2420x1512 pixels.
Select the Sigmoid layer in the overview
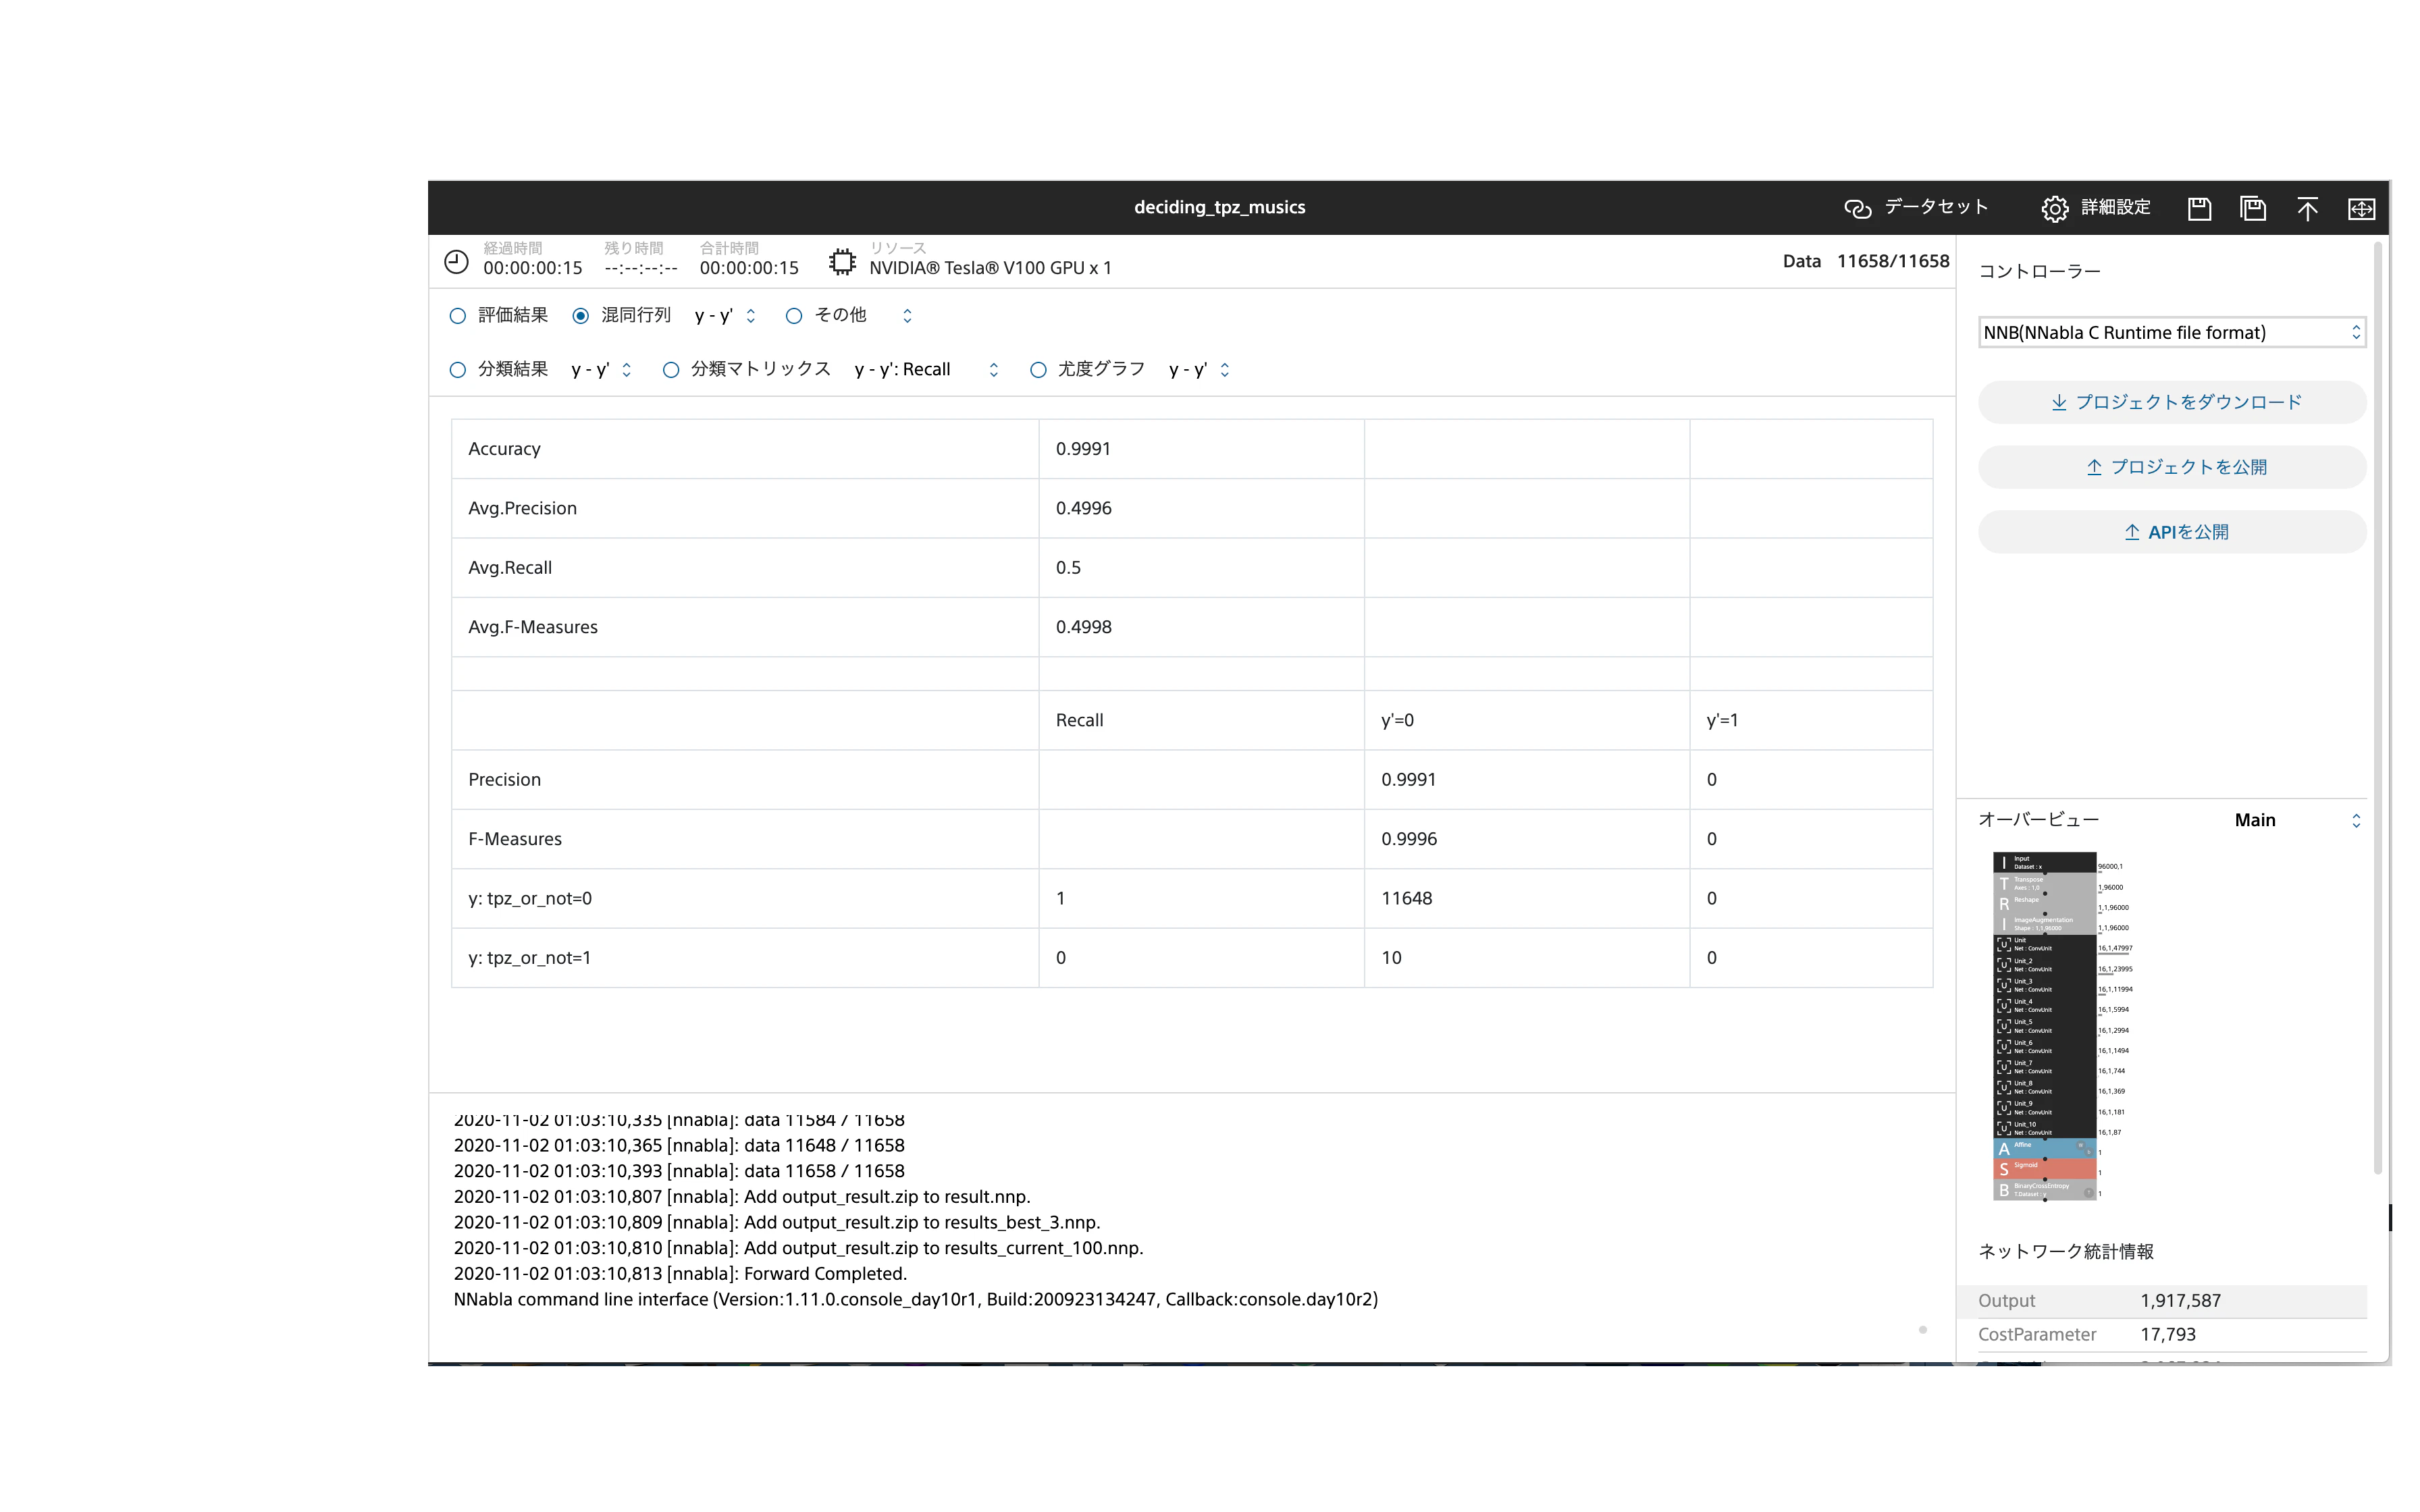click(2044, 1169)
